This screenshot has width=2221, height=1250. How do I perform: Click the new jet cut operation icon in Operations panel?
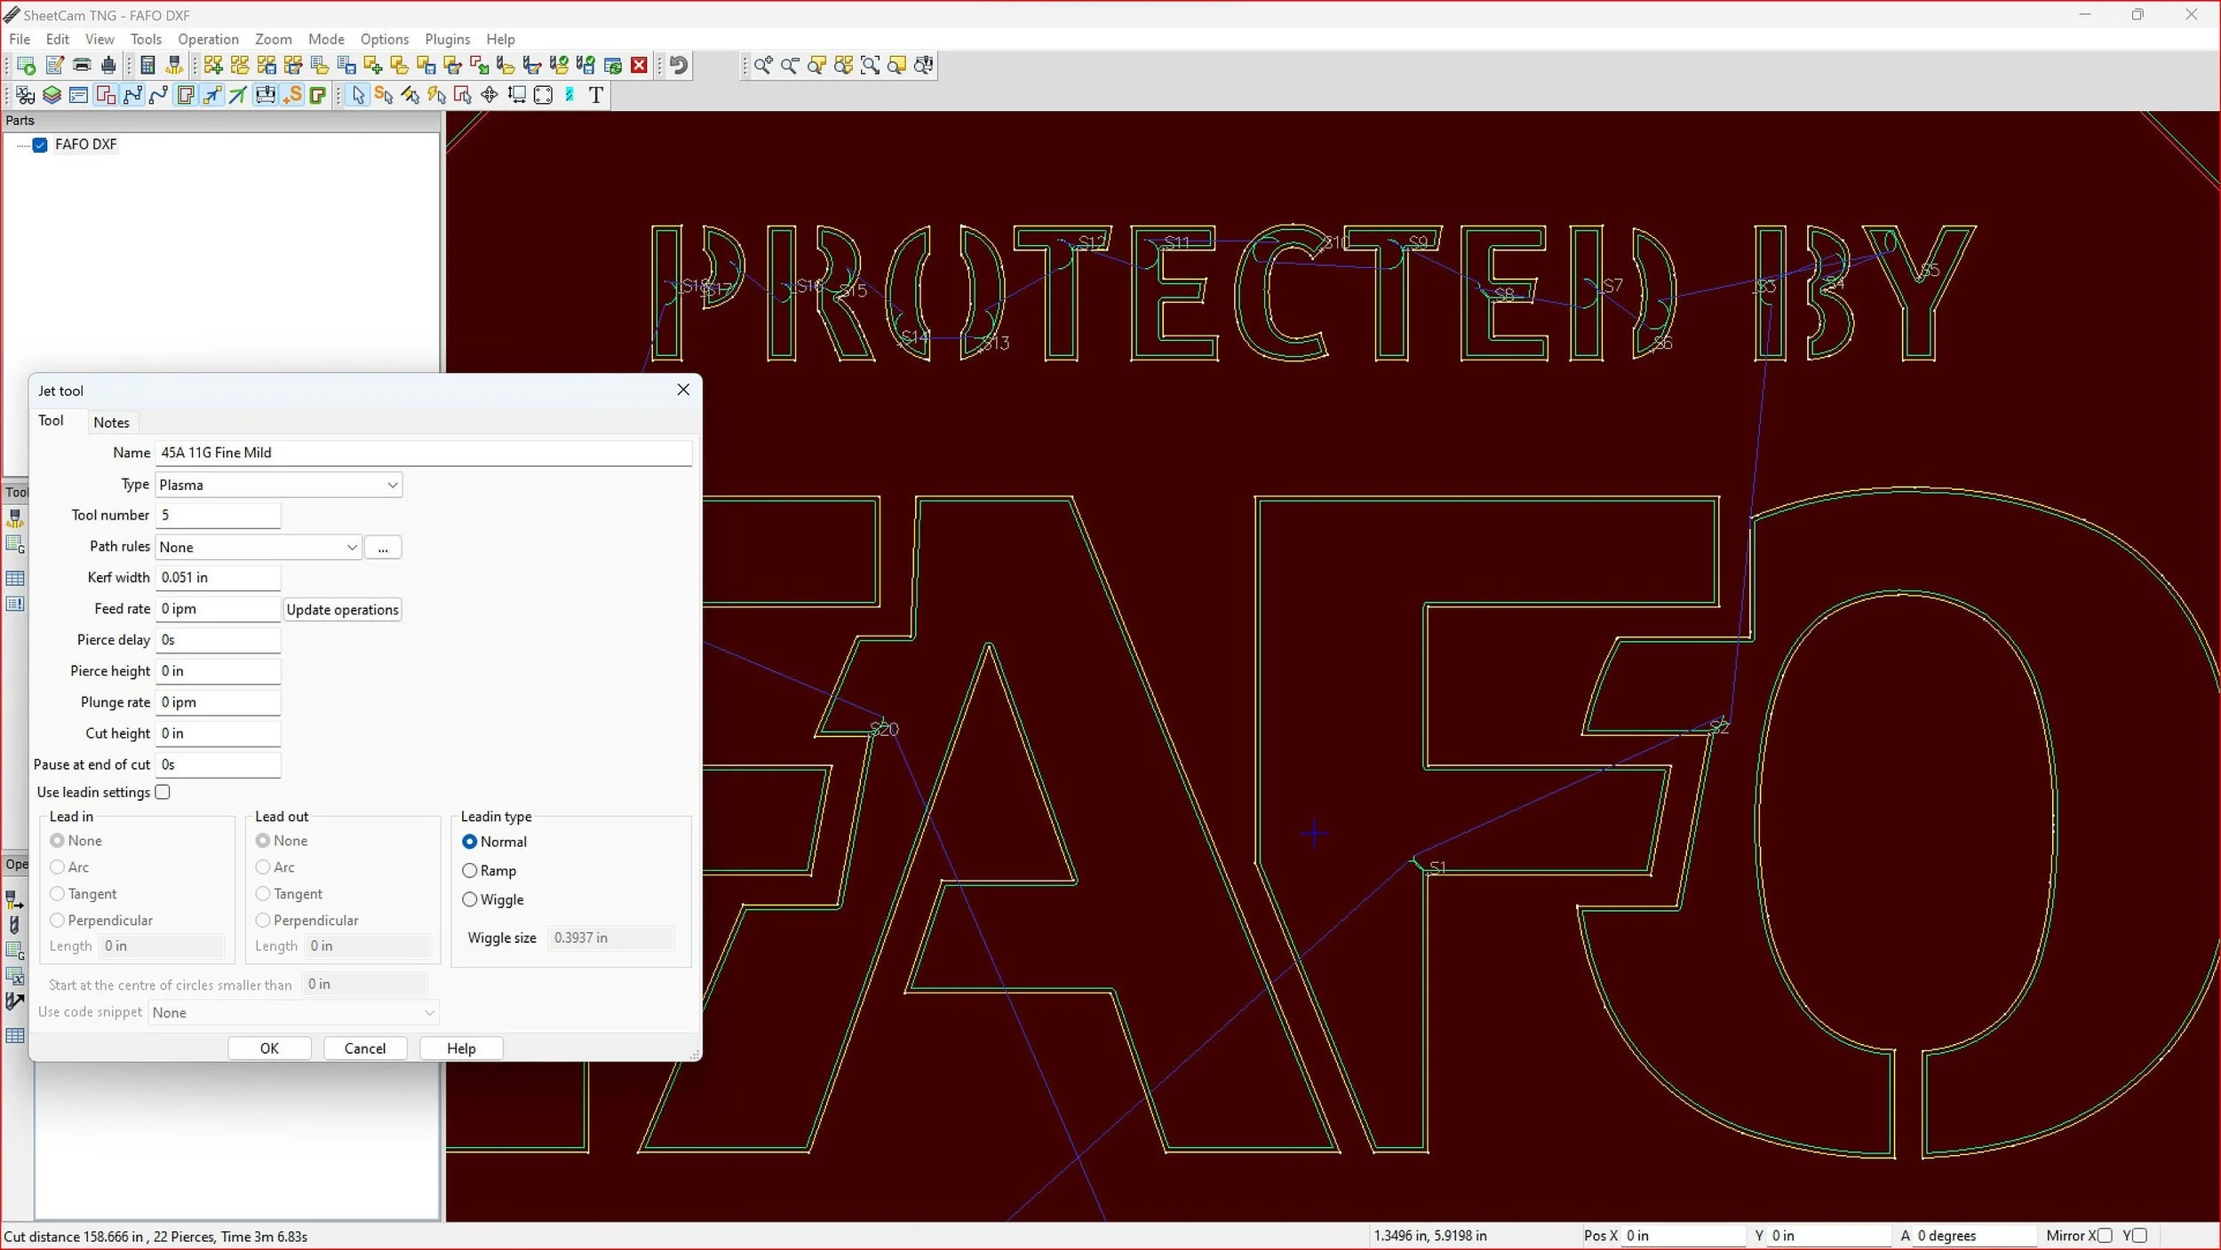pyautogui.click(x=15, y=899)
